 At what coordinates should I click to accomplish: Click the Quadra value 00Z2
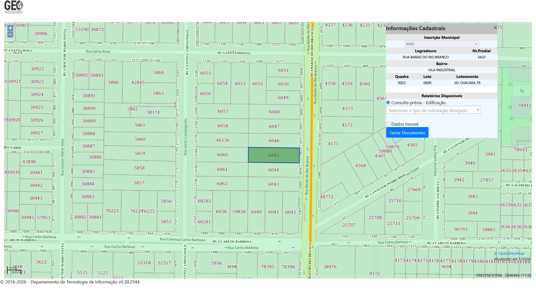coord(402,83)
